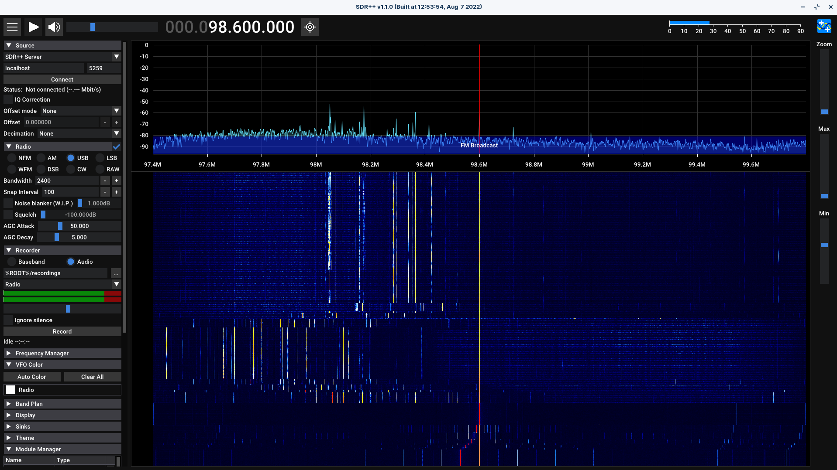Screen dimensions: 837x470
Task: Enable IQ Correction
Action: (x=8, y=99)
